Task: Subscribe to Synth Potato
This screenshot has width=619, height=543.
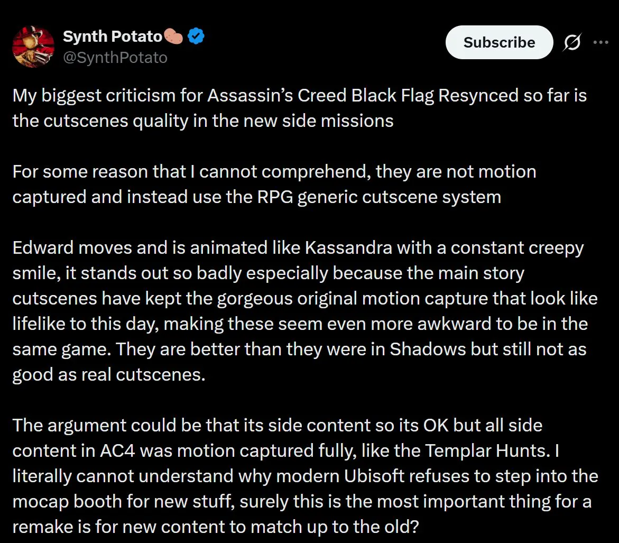Action: tap(500, 42)
